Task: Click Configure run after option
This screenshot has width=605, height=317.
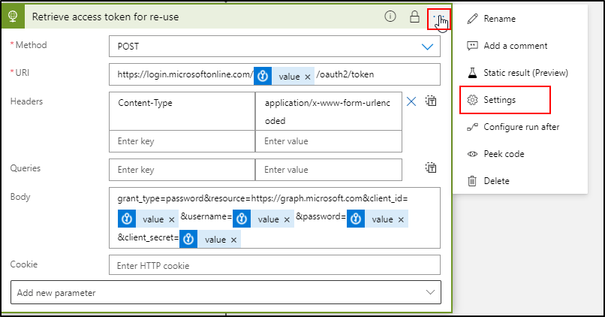Action: pyautogui.click(x=521, y=127)
